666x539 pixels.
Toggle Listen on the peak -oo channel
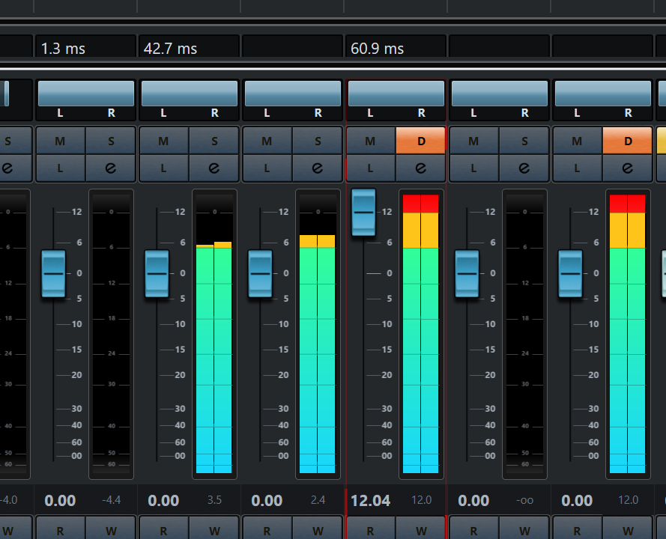pyautogui.click(x=474, y=168)
